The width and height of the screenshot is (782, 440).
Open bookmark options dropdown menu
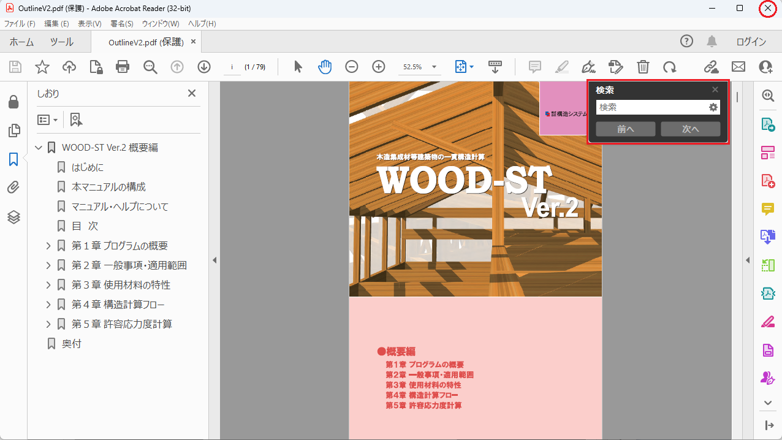click(x=48, y=119)
